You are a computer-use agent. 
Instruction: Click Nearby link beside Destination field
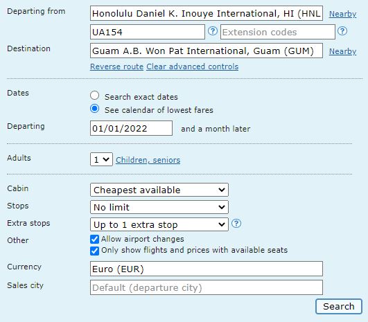(342, 51)
